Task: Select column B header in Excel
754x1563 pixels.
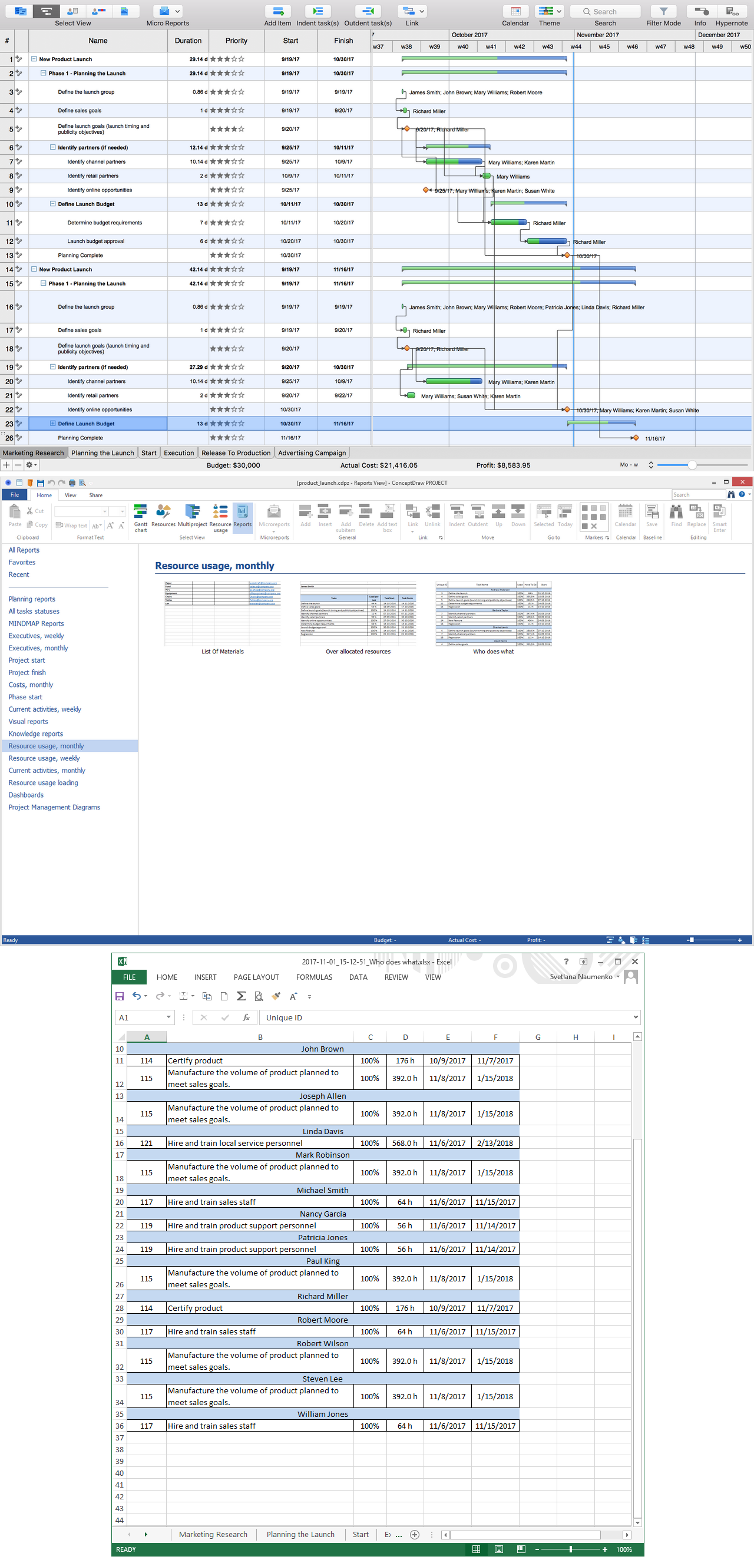Action: pos(260,1037)
